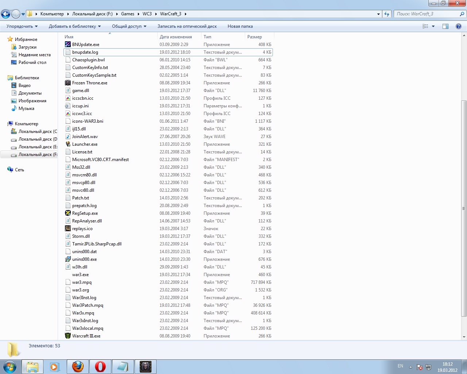This screenshot has height=374, width=467.
Task: Click the Warcraft III.exe orc icon
Action: click(x=68, y=336)
